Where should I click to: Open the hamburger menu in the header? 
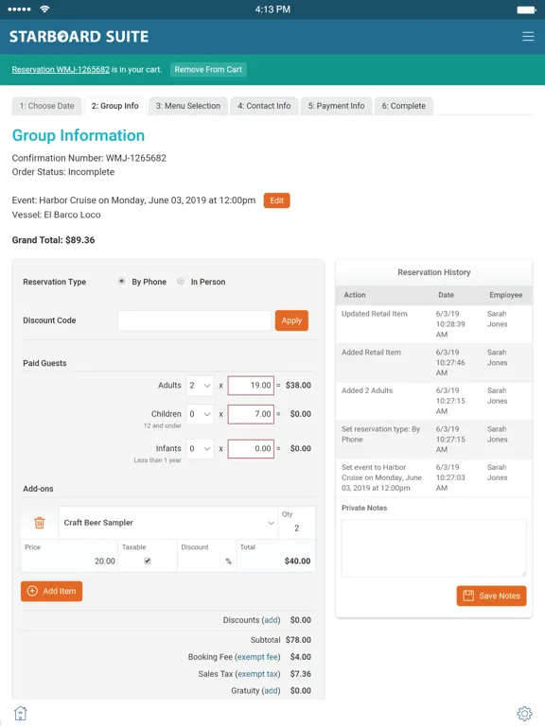tap(528, 37)
